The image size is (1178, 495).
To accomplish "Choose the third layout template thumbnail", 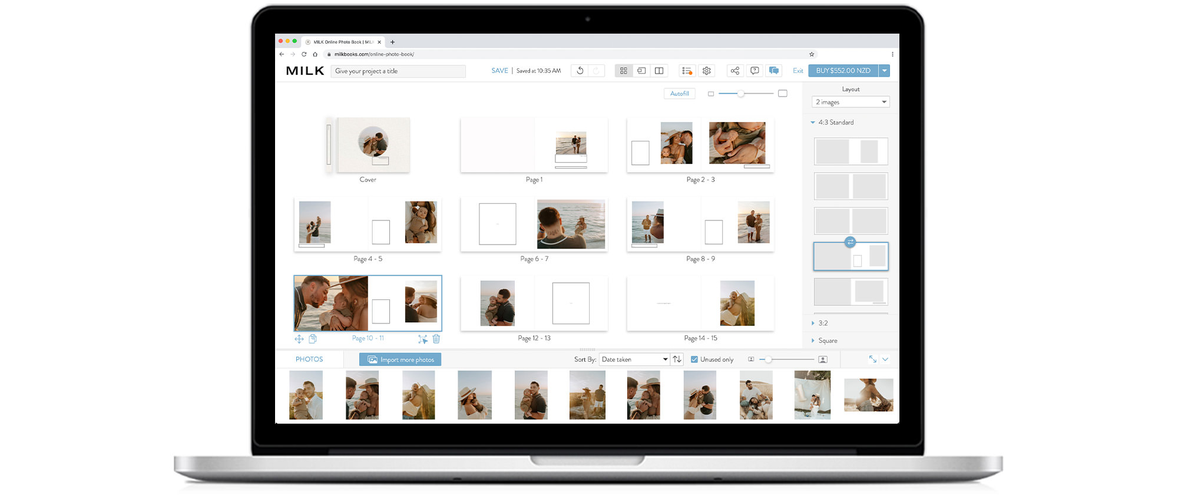I will (x=851, y=221).
